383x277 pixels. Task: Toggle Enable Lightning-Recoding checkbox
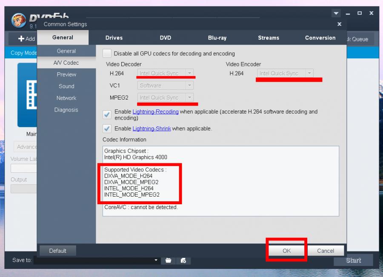click(x=107, y=114)
